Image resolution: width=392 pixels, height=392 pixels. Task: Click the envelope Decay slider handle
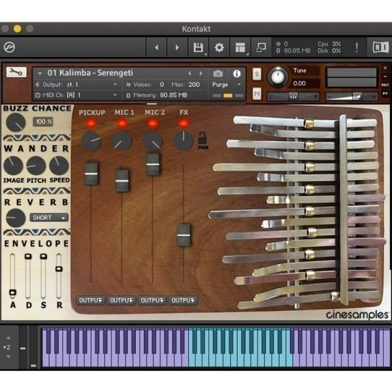point(28,257)
